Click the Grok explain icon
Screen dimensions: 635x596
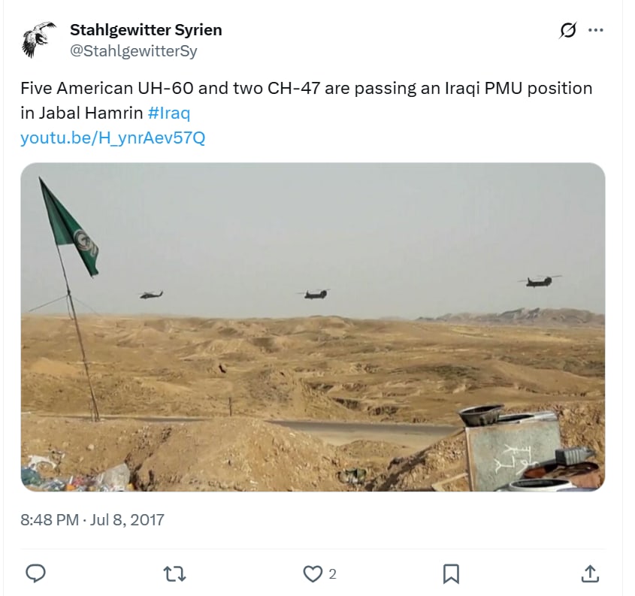[x=568, y=30]
